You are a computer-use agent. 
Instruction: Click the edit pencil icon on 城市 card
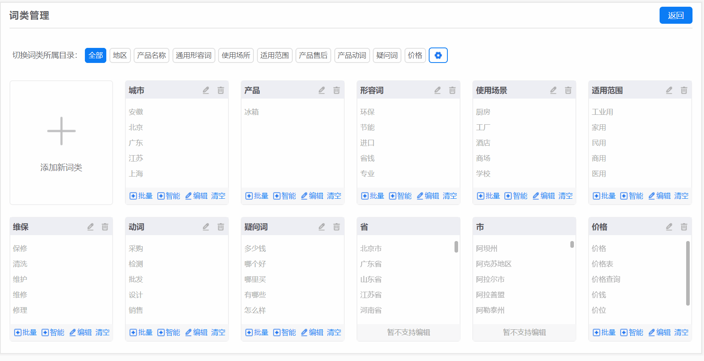coord(205,90)
